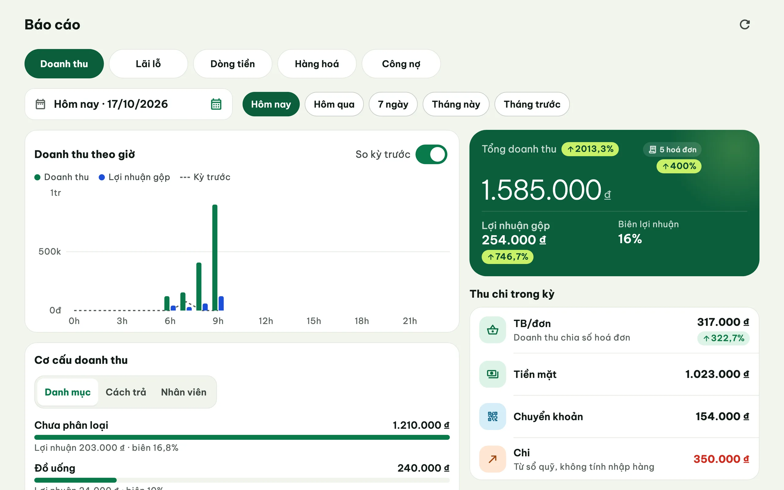Viewport: 784px width, 490px height.
Task: Click the 1.210.000 đ Chưa phân loại amount
Action: coord(421,425)
